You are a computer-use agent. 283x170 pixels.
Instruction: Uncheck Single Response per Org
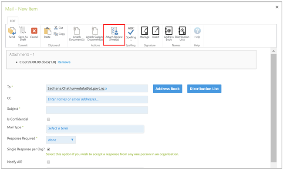pyautogui.click(x=48, y=149)
